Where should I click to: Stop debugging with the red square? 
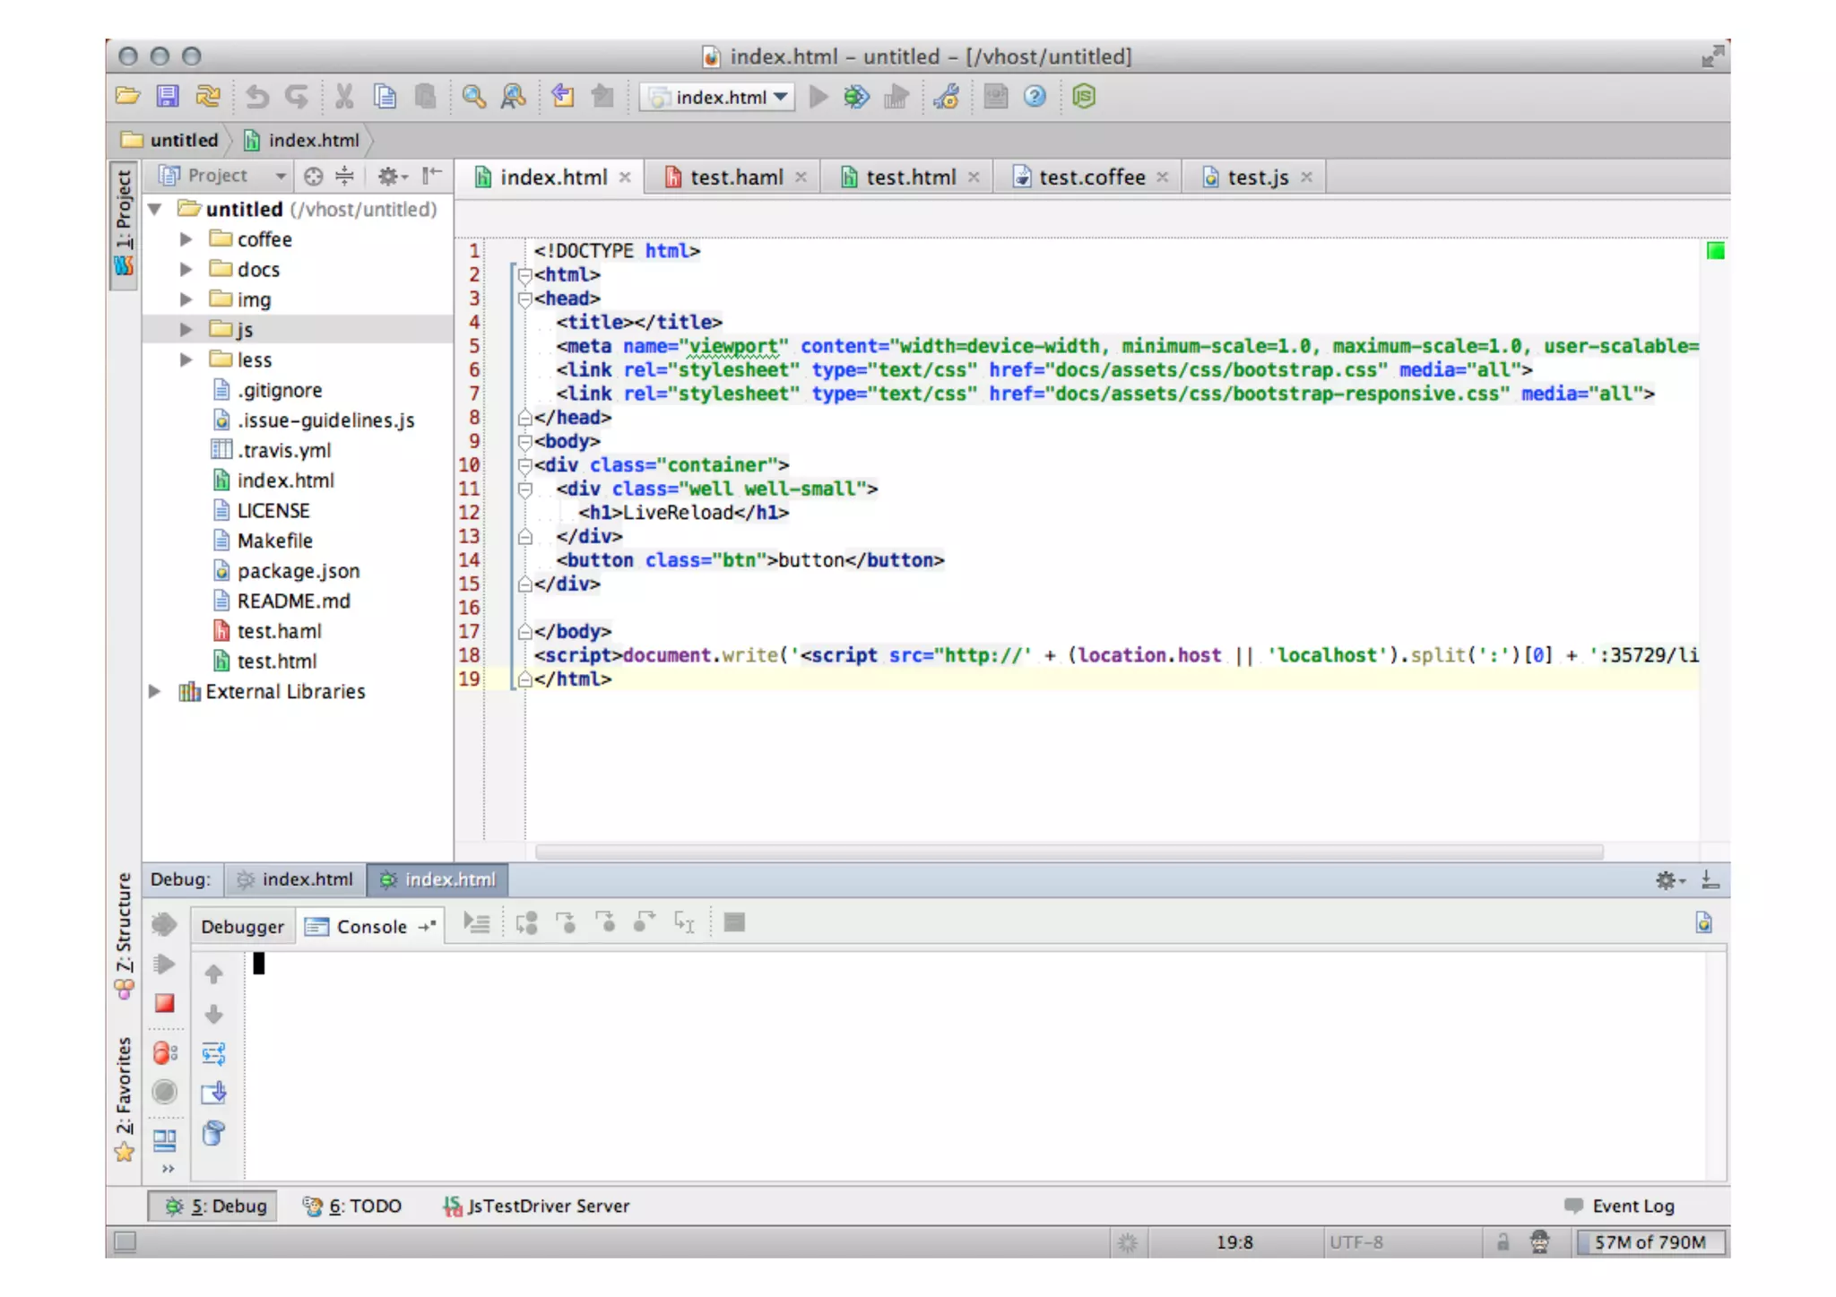pos(164,1003)
